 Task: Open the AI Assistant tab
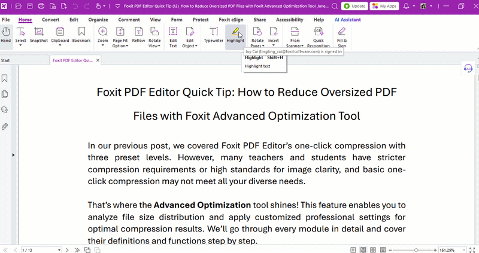(x=347, y=20)
